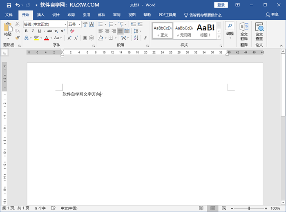
Task: Toggle superscript formatting
Action: pyautogui.click(x=63, y=31)
